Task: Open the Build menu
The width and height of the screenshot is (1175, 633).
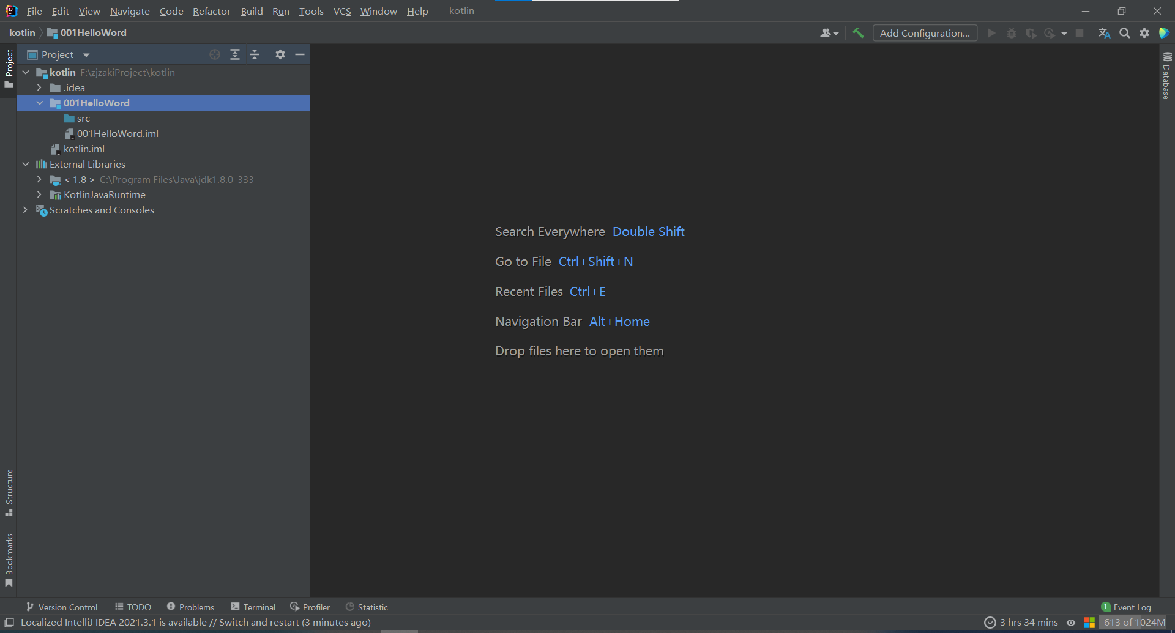Action: tap(252, 11)
